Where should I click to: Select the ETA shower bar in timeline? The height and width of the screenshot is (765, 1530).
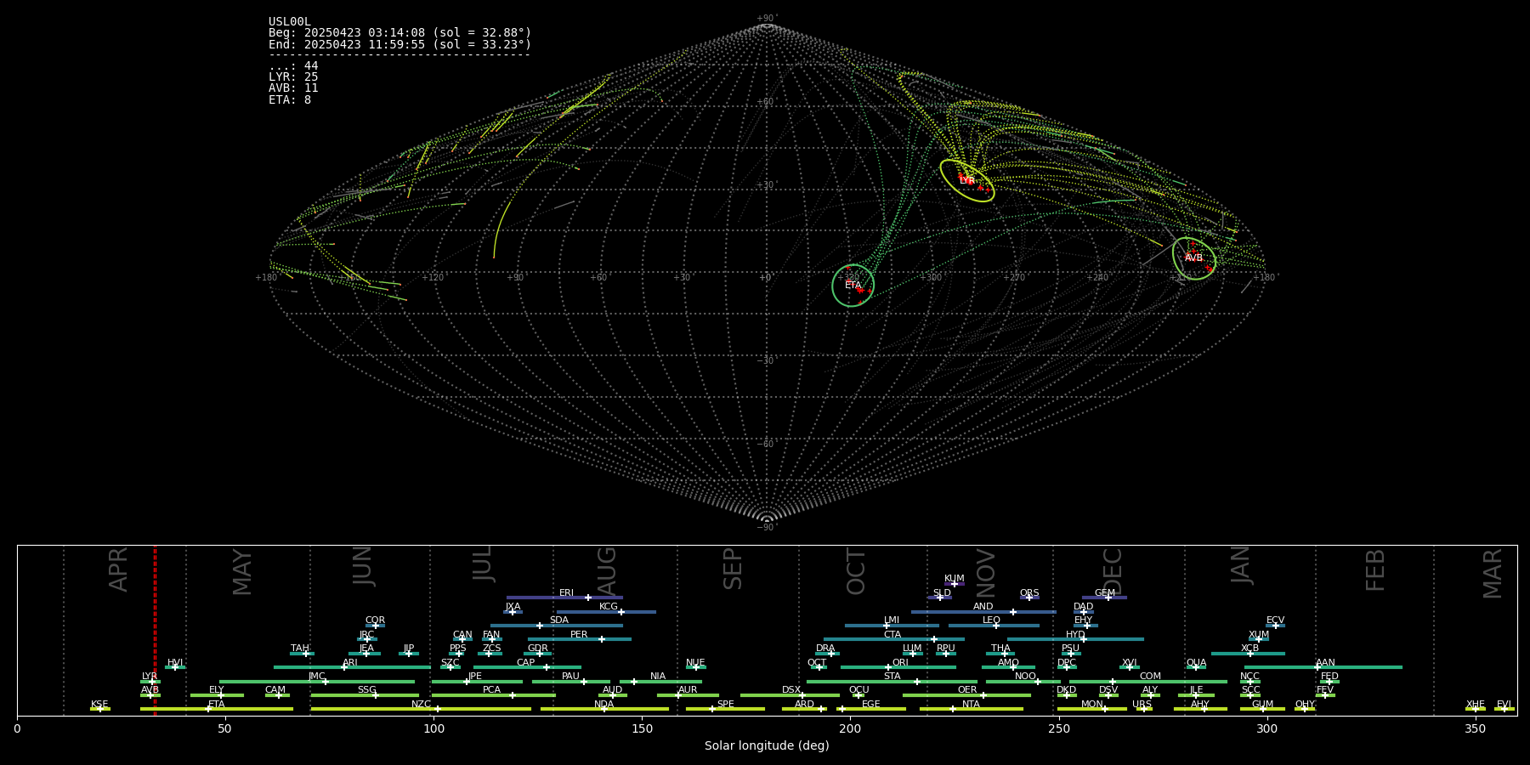217,709
